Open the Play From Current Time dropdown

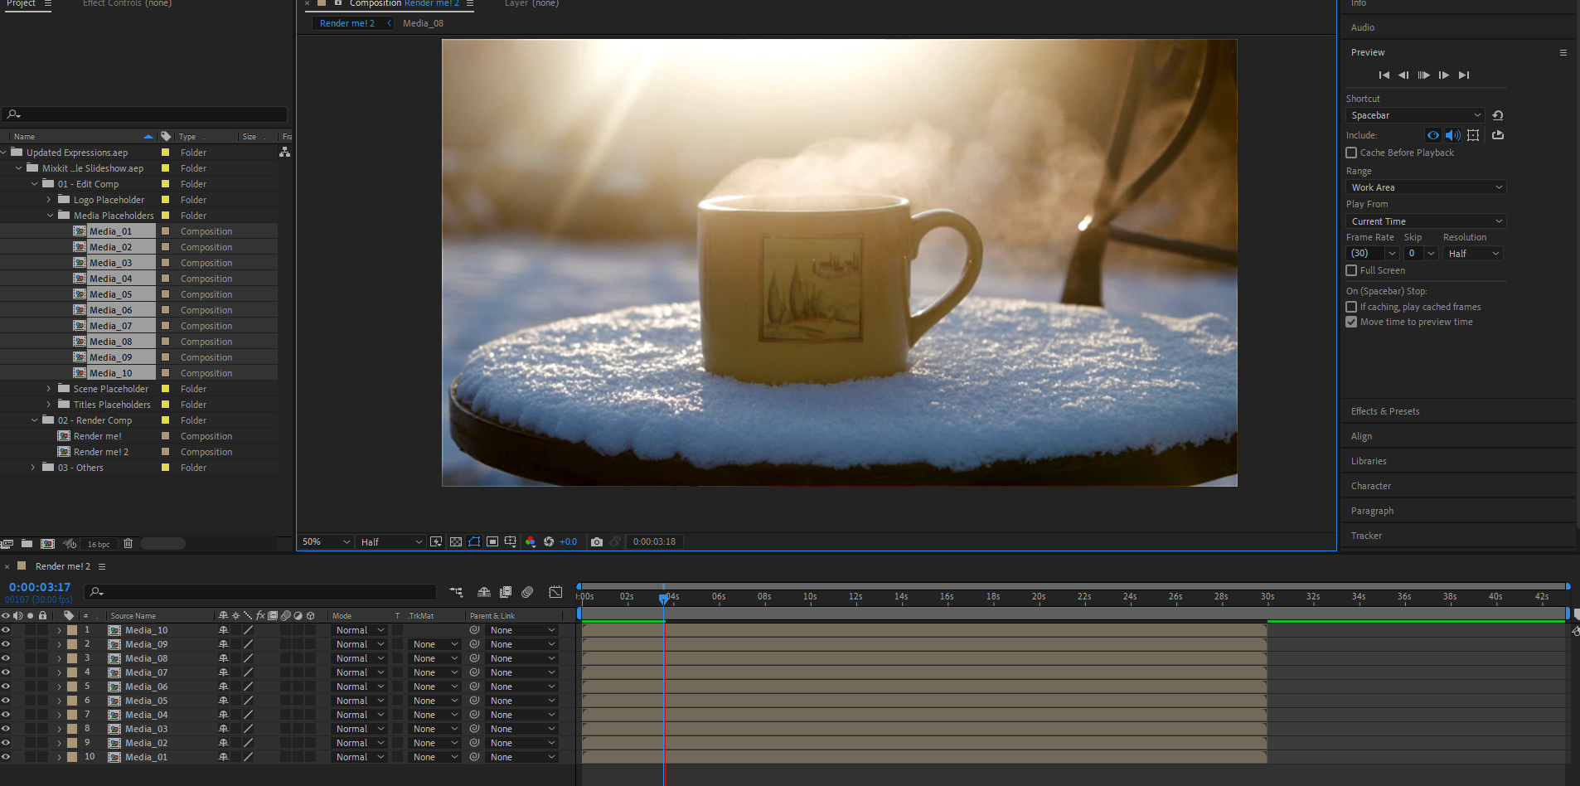click(1424, 221)
